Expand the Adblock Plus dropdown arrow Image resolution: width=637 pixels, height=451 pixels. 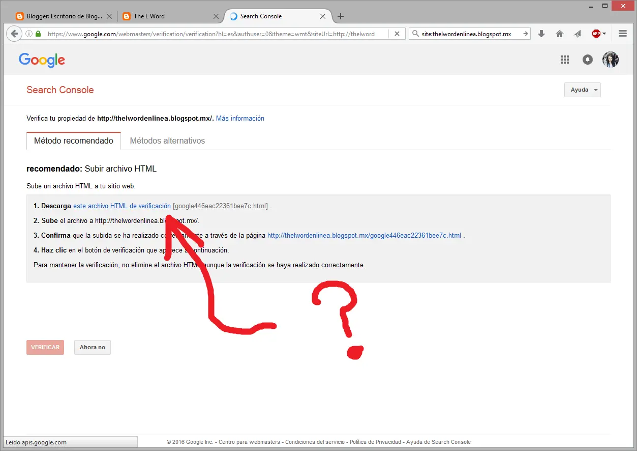[x=604, y=34]
